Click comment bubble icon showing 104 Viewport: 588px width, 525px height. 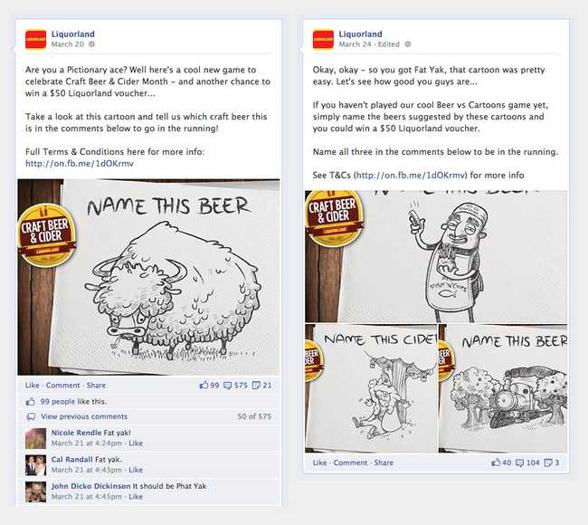click(520, 463)
